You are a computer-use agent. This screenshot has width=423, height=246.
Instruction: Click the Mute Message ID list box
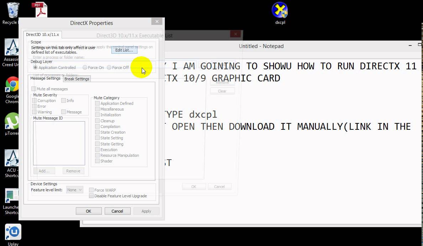coord(59,143)
